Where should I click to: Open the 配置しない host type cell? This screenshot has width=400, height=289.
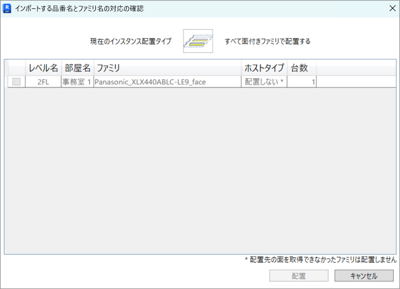point(264,82)
